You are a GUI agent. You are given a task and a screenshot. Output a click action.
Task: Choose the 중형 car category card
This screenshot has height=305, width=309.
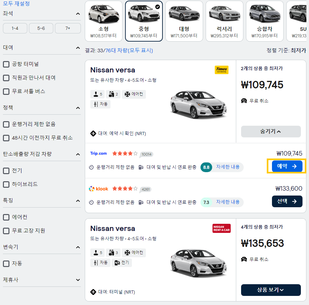tap(144, 21)
